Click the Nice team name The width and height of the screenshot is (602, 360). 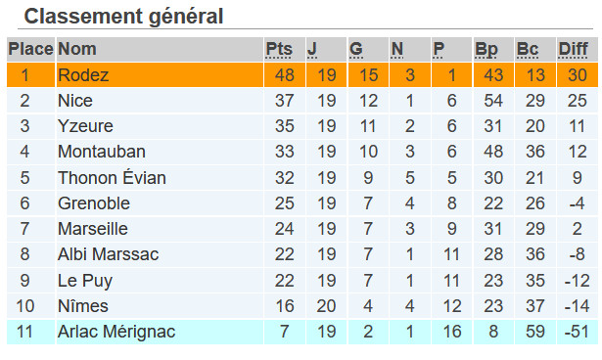click(x=75, y=101)
